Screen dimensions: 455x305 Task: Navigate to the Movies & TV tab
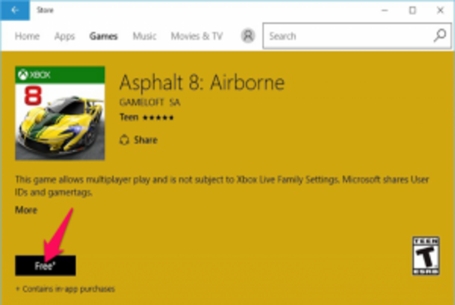coord(197,36)
